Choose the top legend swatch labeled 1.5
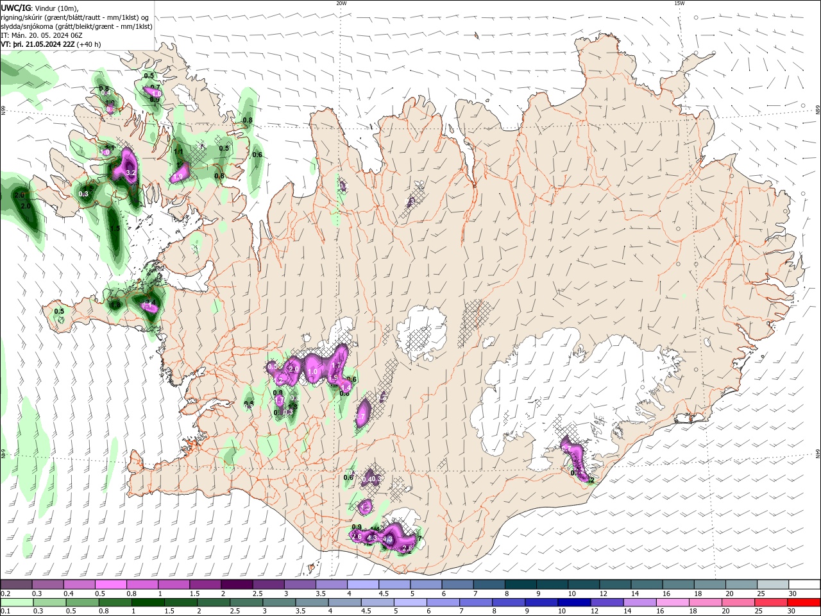The width and height of the screenshot is (821, 616). point(205,585)
